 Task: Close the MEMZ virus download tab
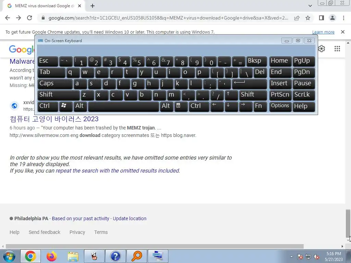point(80,6)
